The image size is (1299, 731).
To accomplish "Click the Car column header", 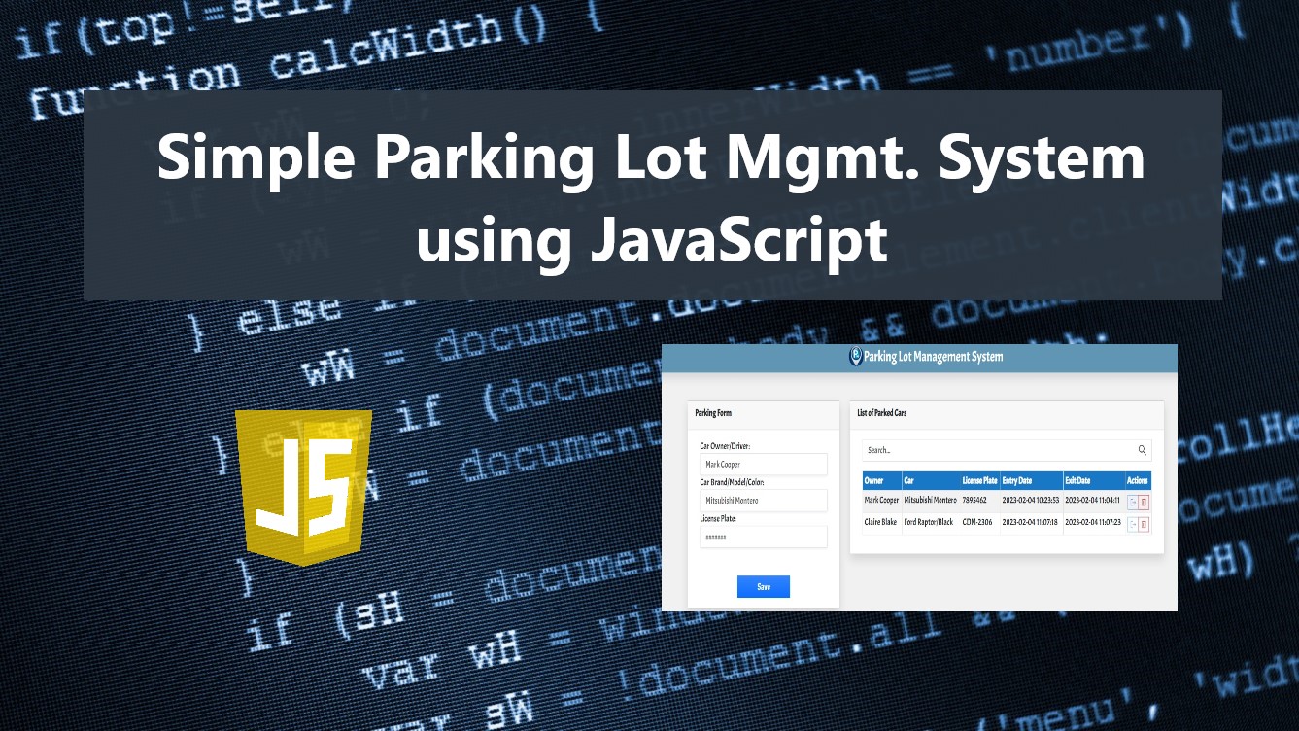I will (x=930, y=480).
